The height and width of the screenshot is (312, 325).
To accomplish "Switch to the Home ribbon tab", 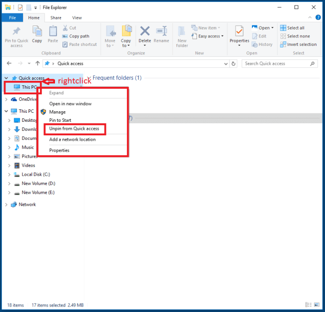I will click(34, 18).
